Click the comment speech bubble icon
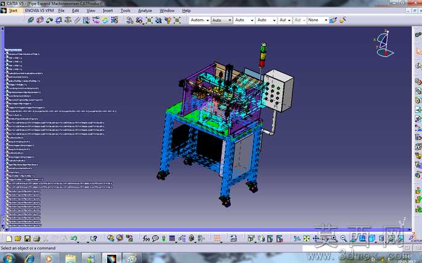The height and width of the screenshot is (263, 422). click(x=156, y=238)
